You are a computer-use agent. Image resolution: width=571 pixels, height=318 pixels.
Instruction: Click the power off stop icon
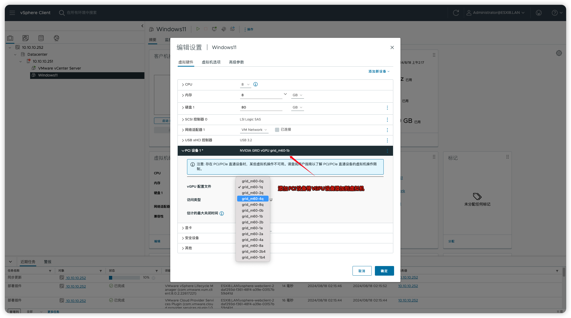[x=206, y=29]
